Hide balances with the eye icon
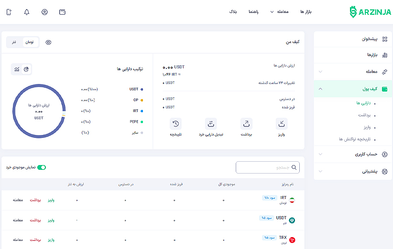This screenshot has width=393, height=249. pyautogui.click(x=48, y=42)
